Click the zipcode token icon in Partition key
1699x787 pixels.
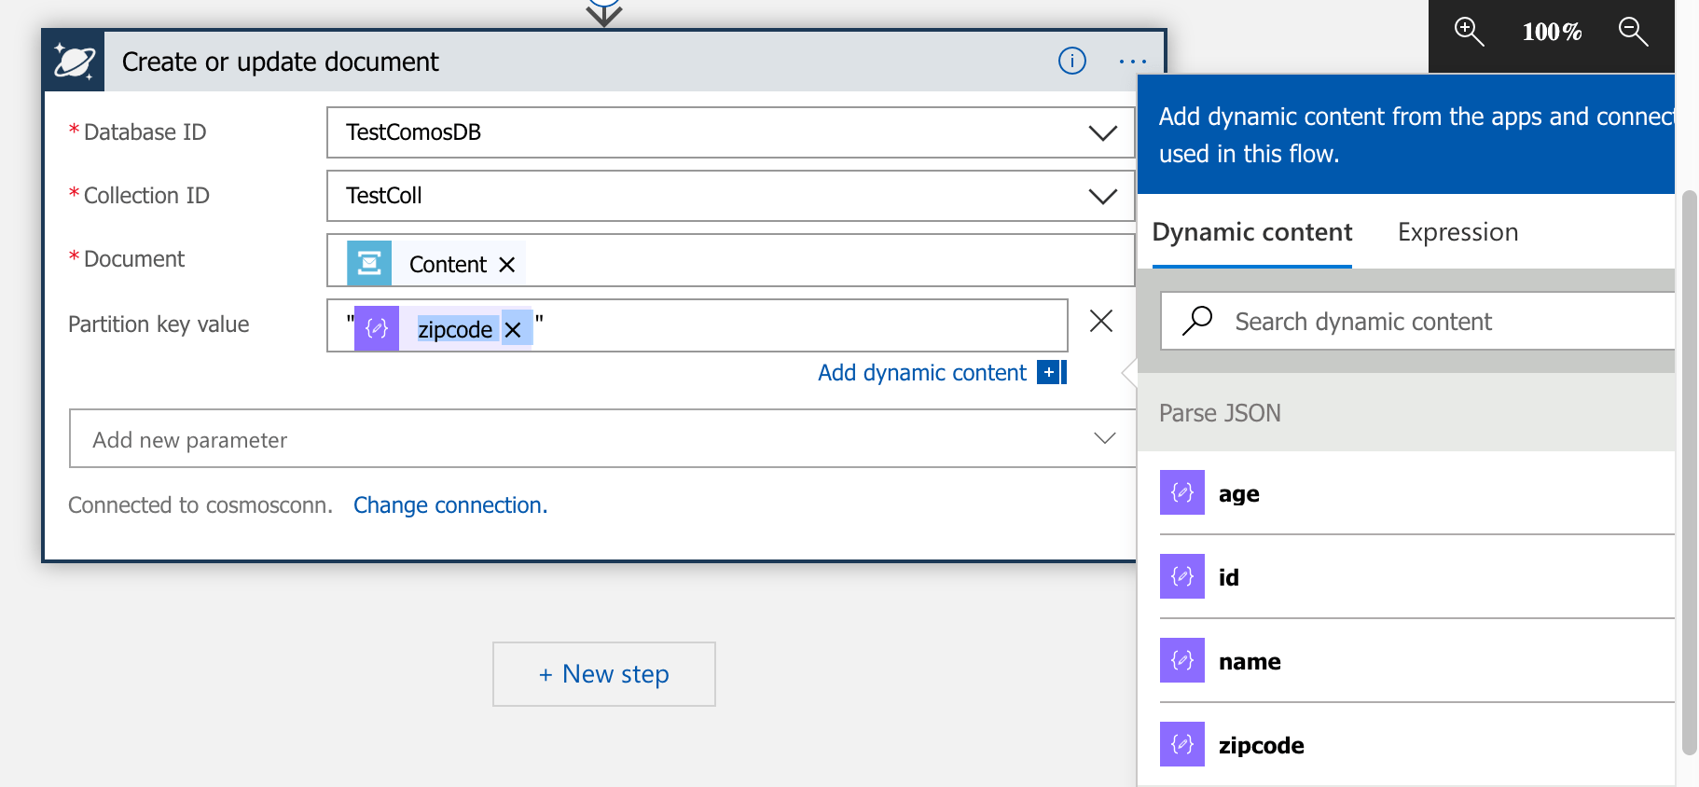coord(377,328)
